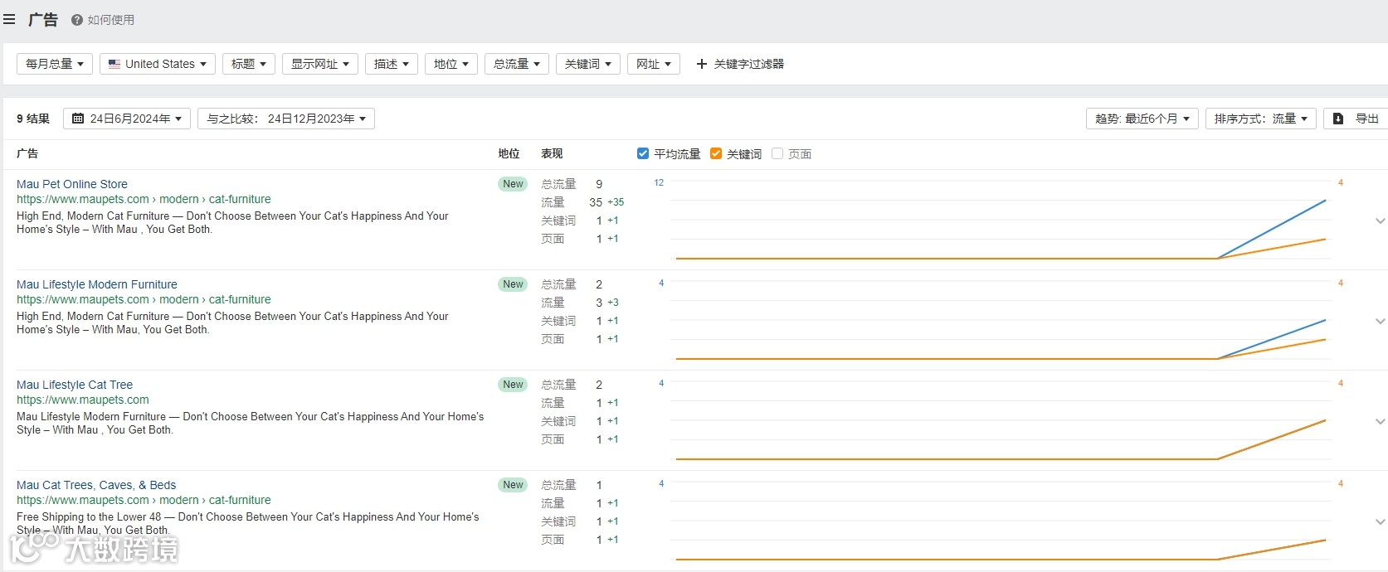The height and width of the screenshot is (572, 1388).
Task: Click 关键字过滤器 add filter button
Action: (x=740, y=64)
